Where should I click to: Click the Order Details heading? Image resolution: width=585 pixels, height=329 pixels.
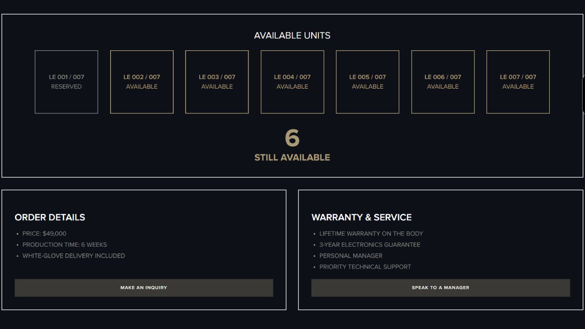[50, 218]
